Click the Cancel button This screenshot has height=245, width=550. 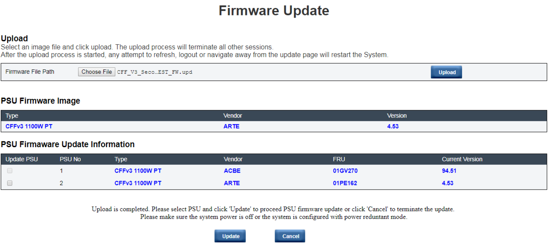[x=290, y=236]
